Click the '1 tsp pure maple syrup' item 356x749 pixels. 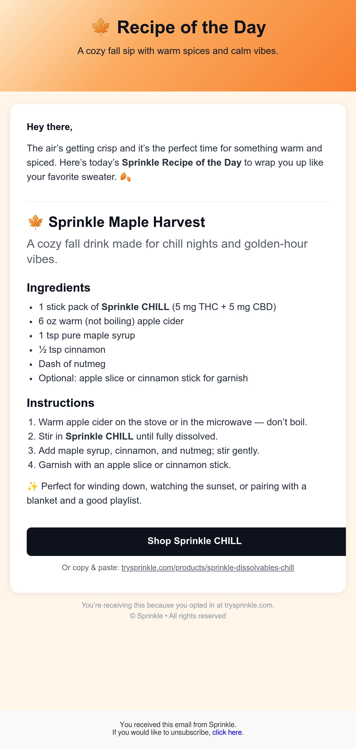click(x=87, y=335)
